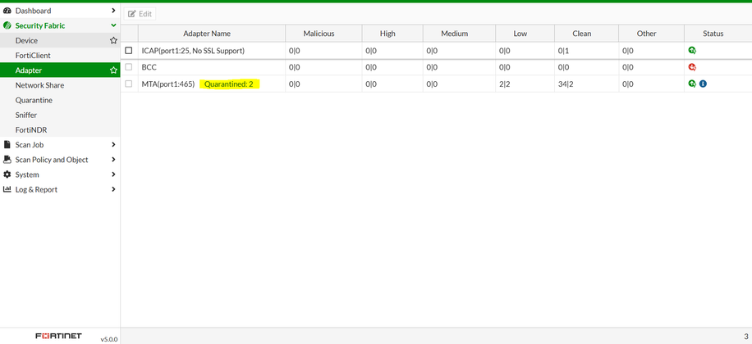Open the FortiNDR page
Image resolution: width=752 pixels, height=344 pixels.
(x=60, y=129)
